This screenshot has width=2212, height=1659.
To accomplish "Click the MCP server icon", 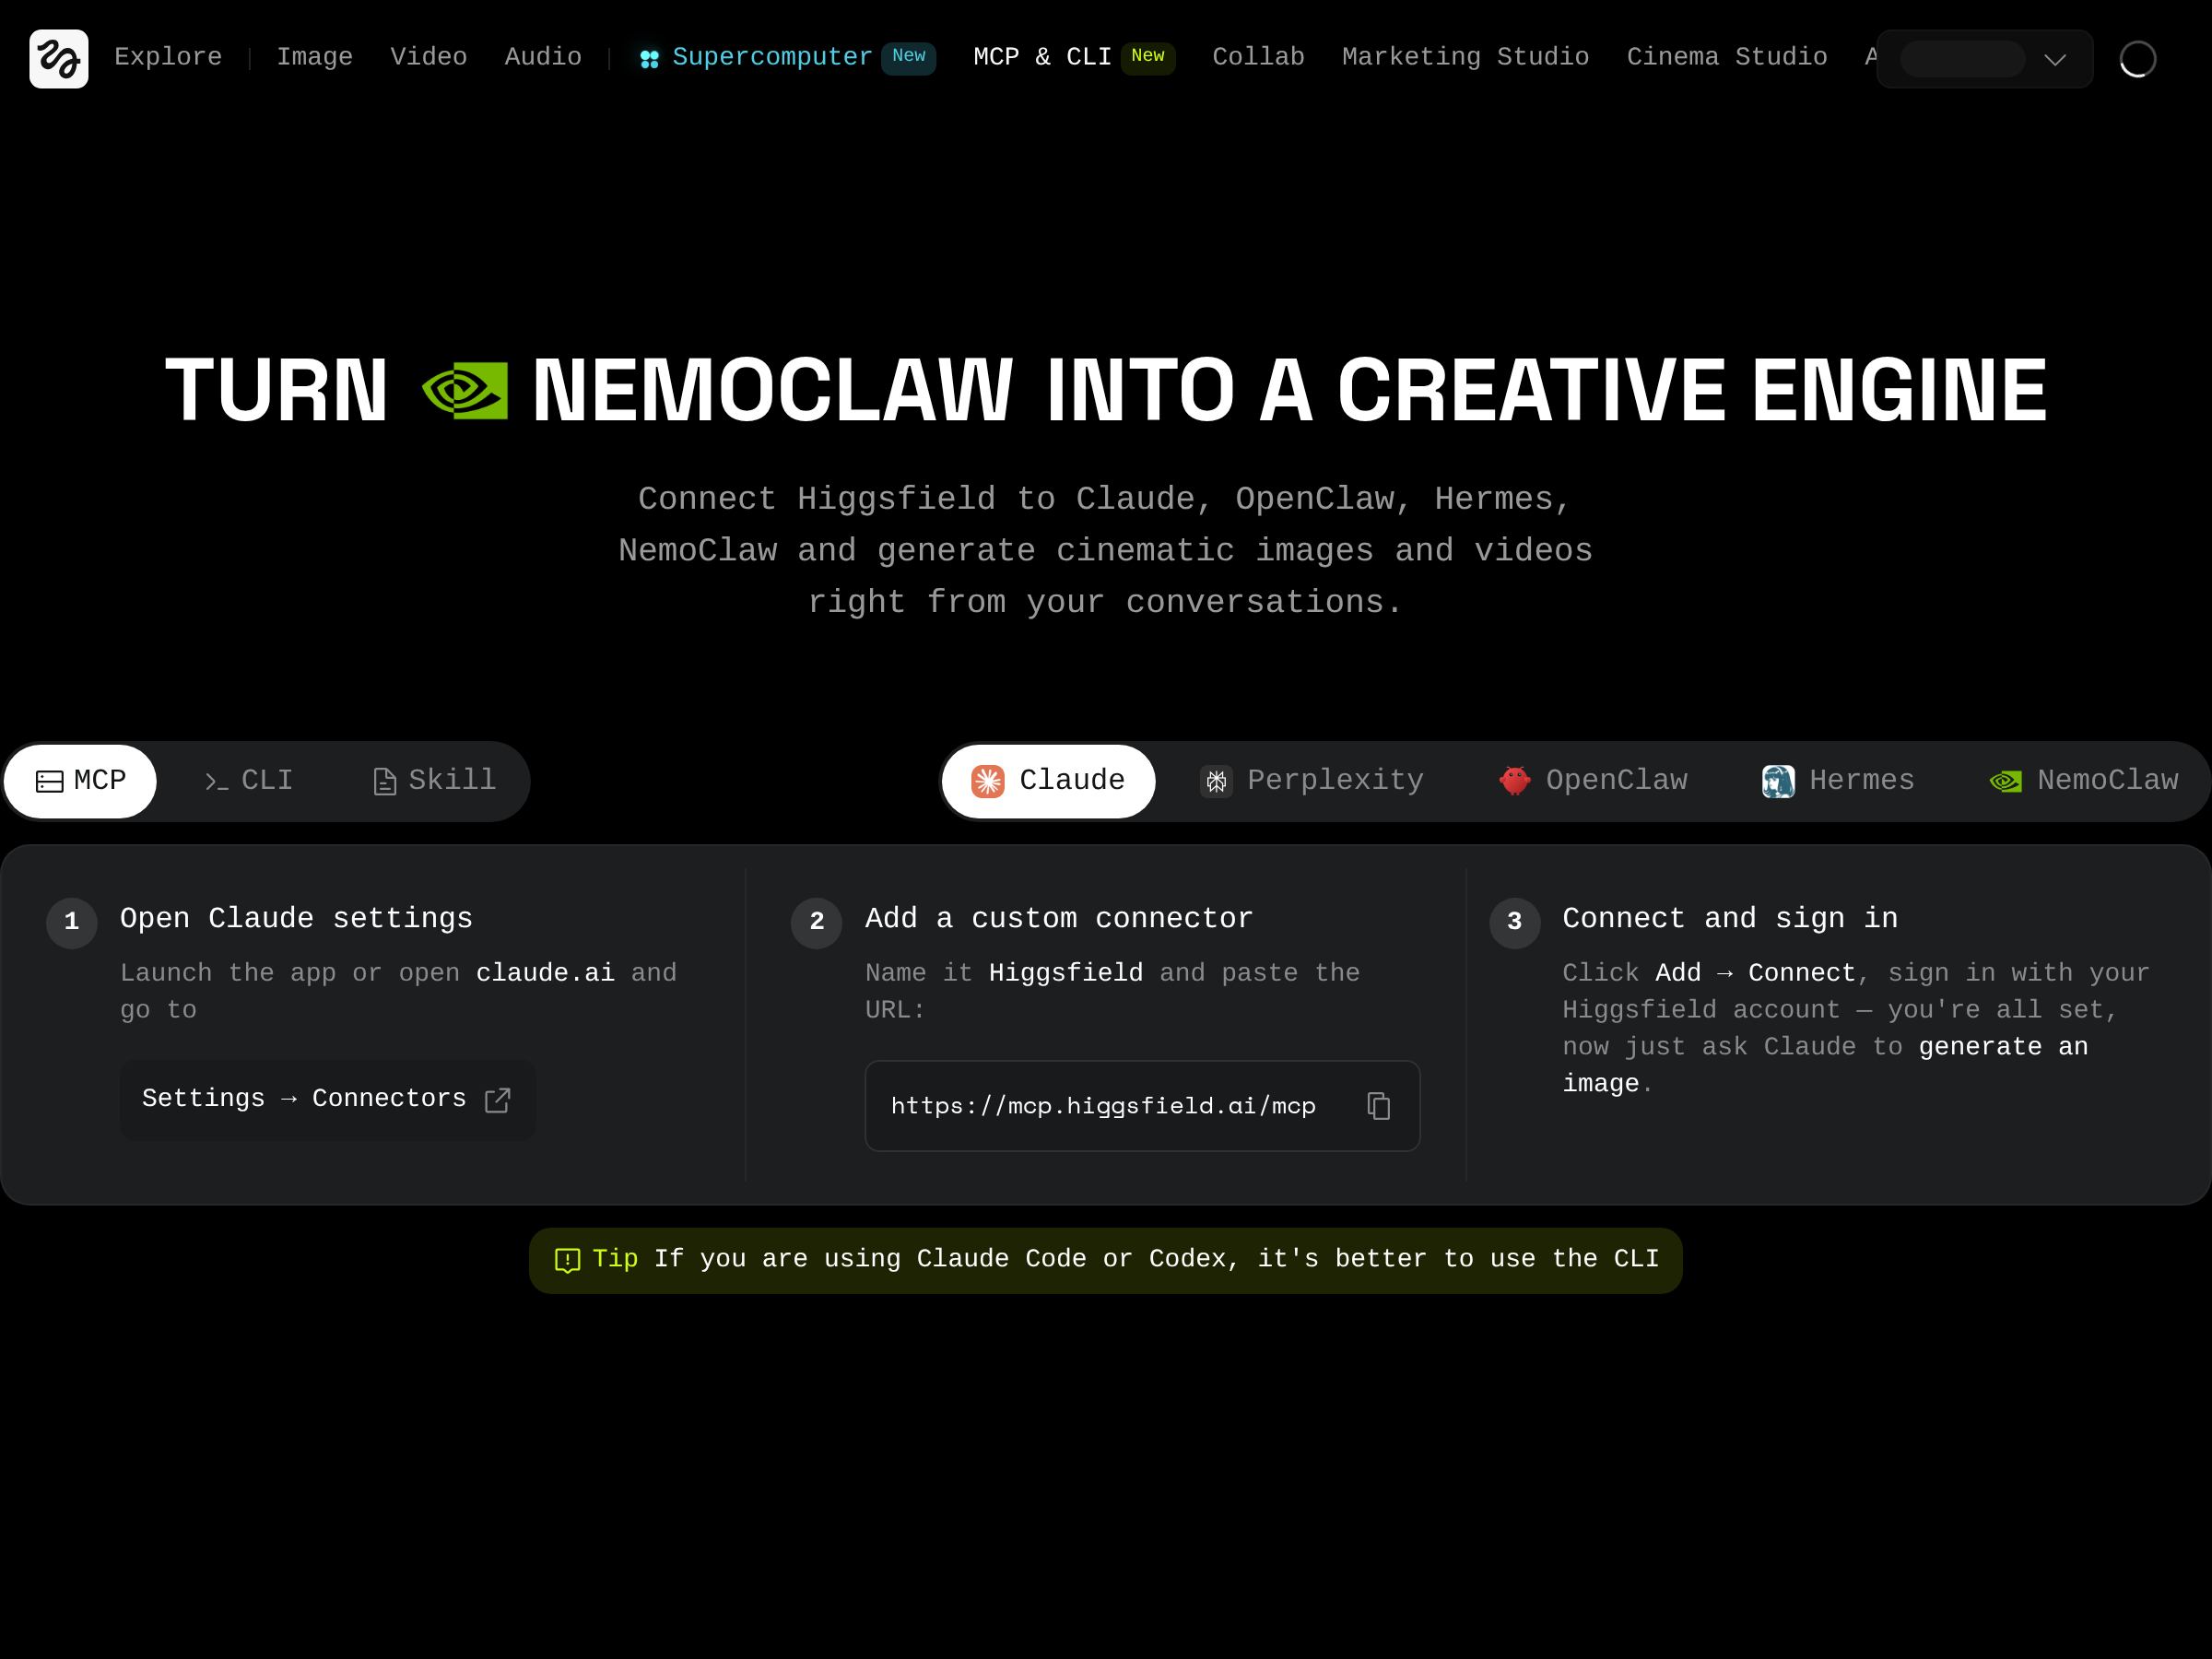I will (x=50, y=782).
